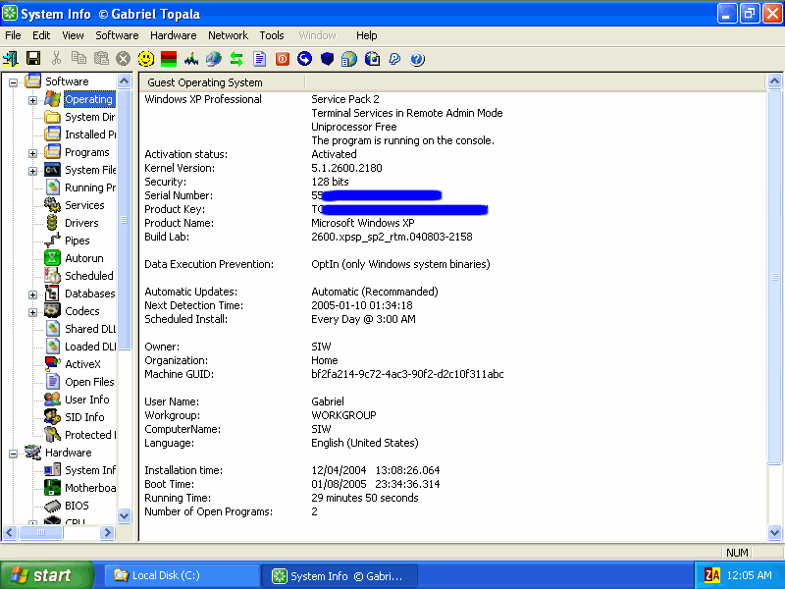The height and width of the screenshot is (589, 785).
Task: Switch to Local Disk (C:) taskbar window
Action: click(182, 575)
